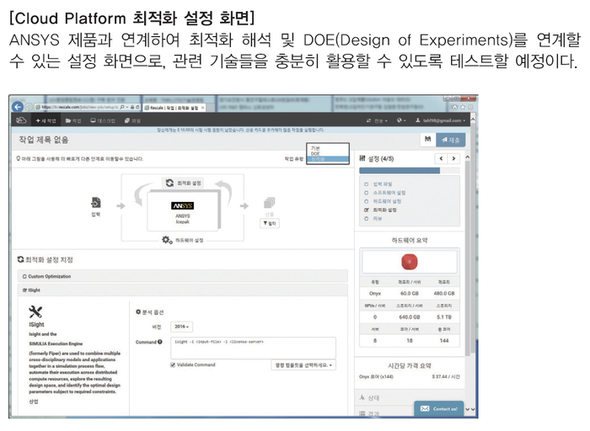Screen dimensions: 590x431
Task: Click the Contact us! envelope button
Action: tap(439, 409)
